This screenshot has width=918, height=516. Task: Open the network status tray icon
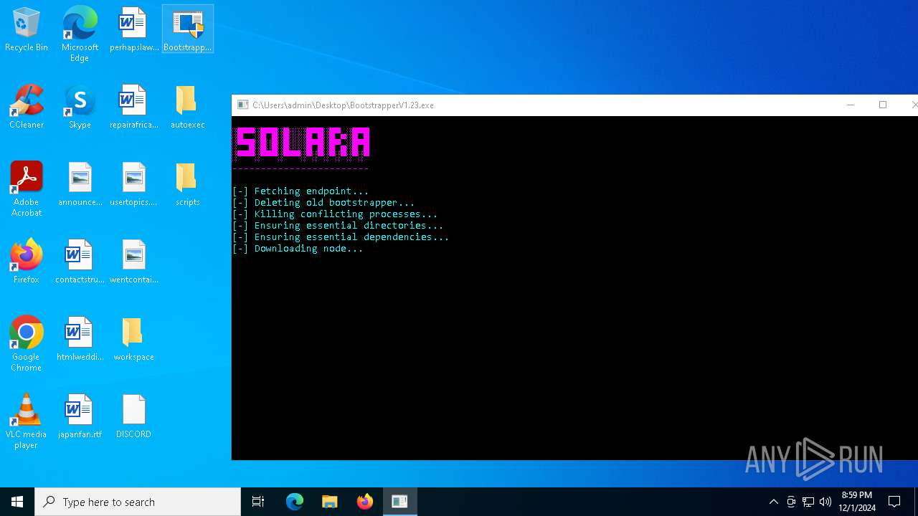point(808,502)
